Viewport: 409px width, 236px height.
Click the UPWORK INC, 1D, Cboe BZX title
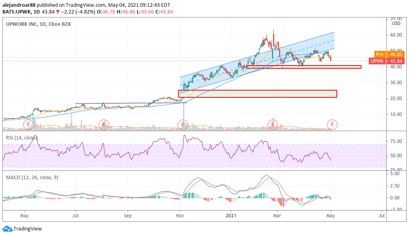tap(38, 24)
